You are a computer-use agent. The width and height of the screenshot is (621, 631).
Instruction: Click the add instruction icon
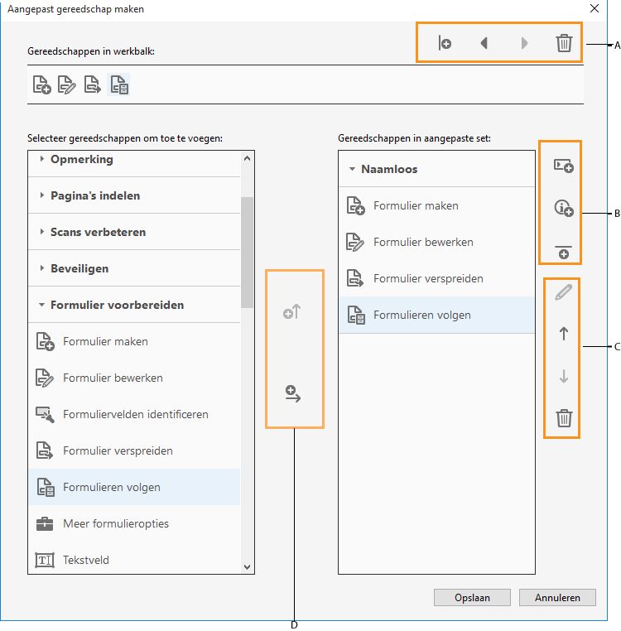563,210
